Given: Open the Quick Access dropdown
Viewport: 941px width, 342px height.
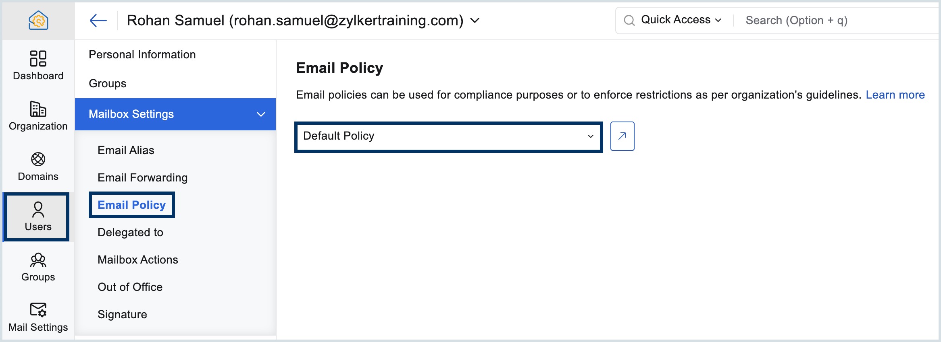Looking at the screenshot, I should point(681,19).
